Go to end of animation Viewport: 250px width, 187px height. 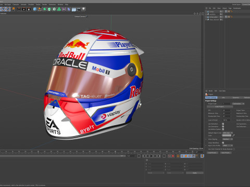click(164, 156)
